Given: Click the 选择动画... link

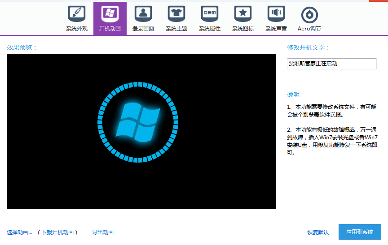Looking at the screenshot, I should pyautogui.click(x=19, y=232).
